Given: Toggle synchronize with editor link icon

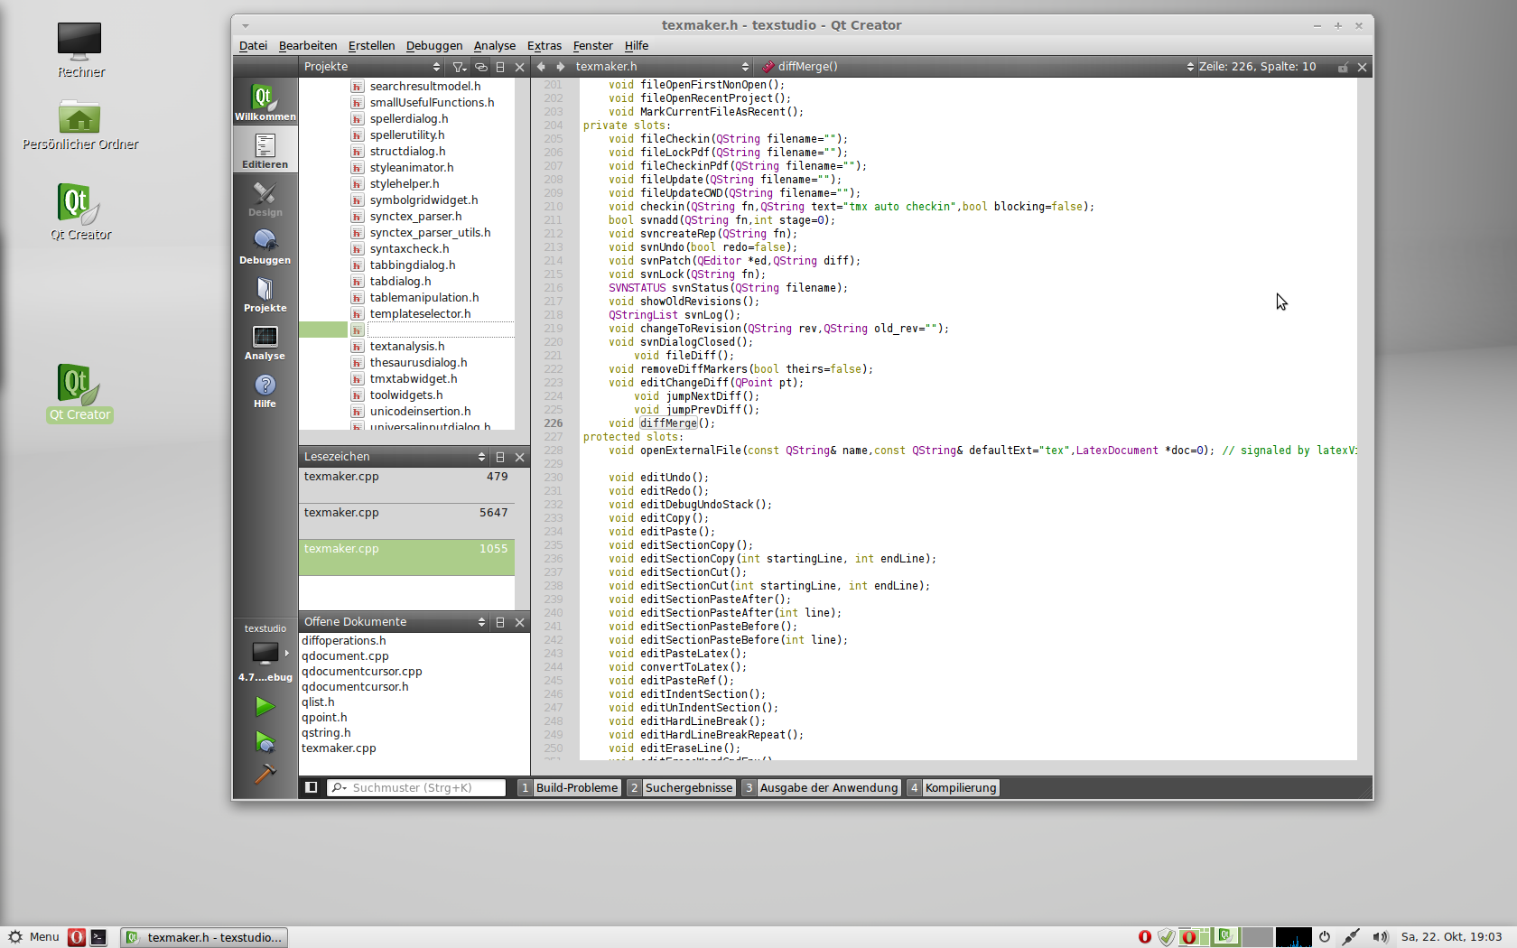Looking at the screenshot, I should 481,67.
